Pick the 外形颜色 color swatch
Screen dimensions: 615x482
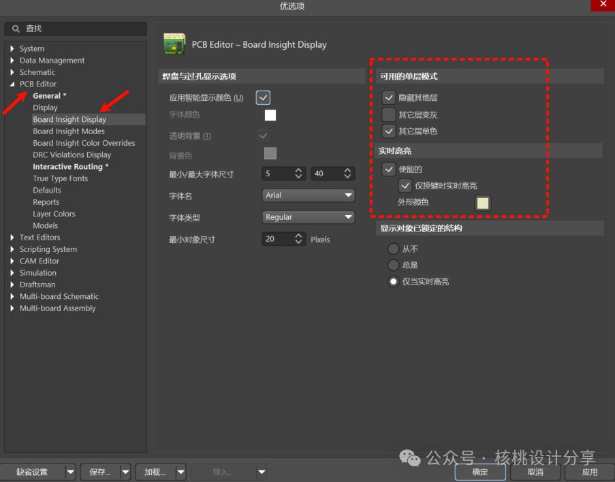[482, 203]
